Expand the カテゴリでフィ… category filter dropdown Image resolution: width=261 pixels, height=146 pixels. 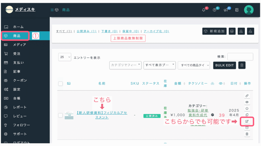pyautogui.click(x=125, y=65)
